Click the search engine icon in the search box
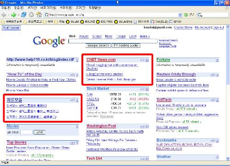This screenshot has width=230, height=166. (x=200, y=15)
